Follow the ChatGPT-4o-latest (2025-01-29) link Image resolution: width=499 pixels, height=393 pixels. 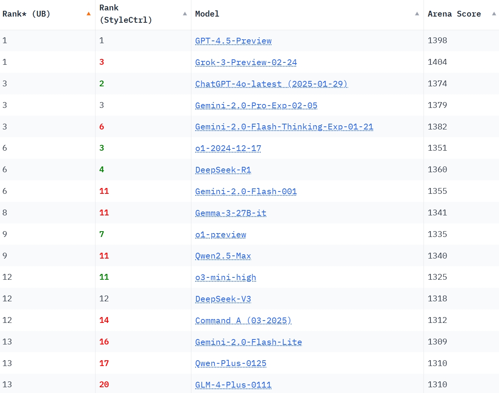click(x=271, y=84)
